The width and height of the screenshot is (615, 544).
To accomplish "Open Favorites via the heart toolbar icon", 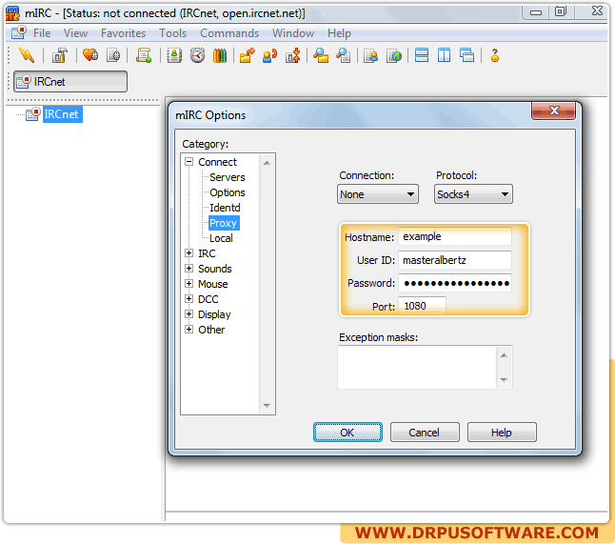I will (90, 55).
